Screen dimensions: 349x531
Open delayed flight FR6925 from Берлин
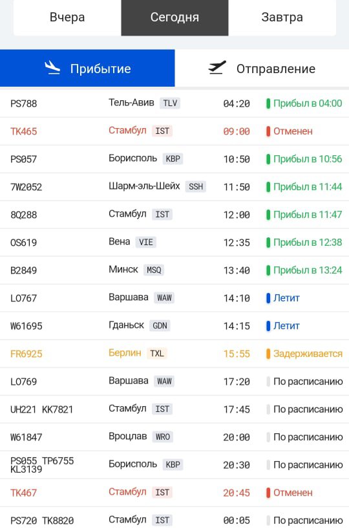(174, 354)
